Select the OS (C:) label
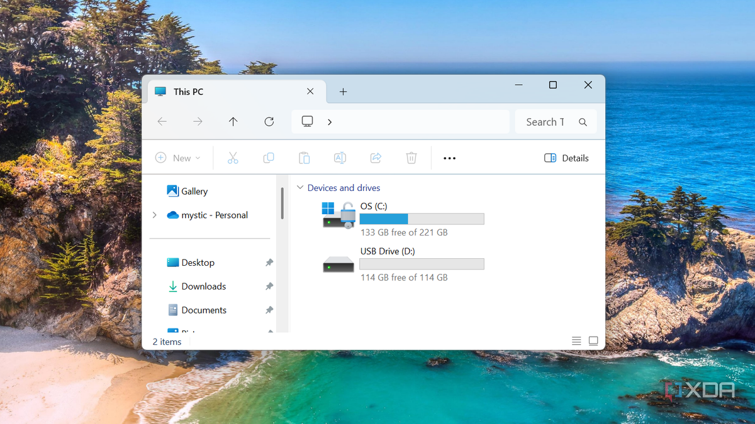This screenshot has width=755, height=424. (374, 206)
